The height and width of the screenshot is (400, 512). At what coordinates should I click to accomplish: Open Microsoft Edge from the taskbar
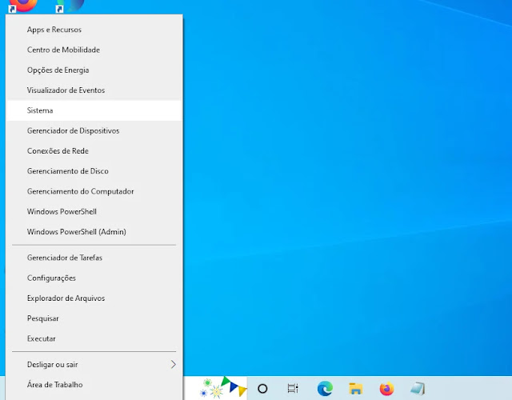(324, 389)
